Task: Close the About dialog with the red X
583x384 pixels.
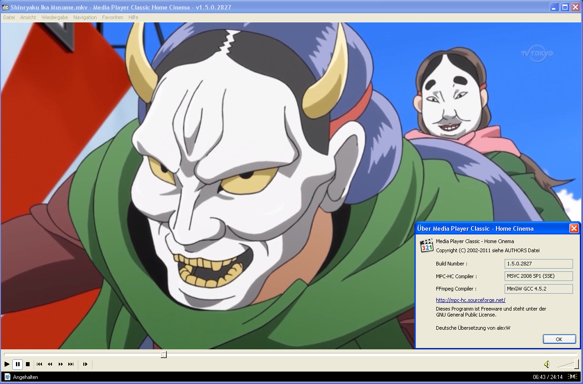Action: [x=574, y=228]
